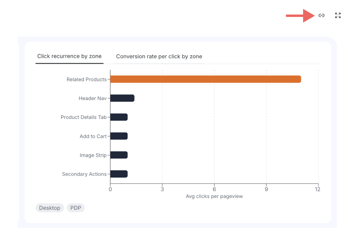This screenshot has height=244, width=351.
Task: Open Conversion rate per click by zone tab
Action: (159, 56)
